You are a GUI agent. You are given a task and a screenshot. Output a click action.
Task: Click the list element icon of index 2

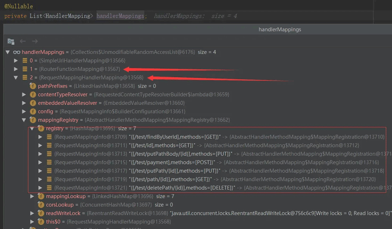25,78
